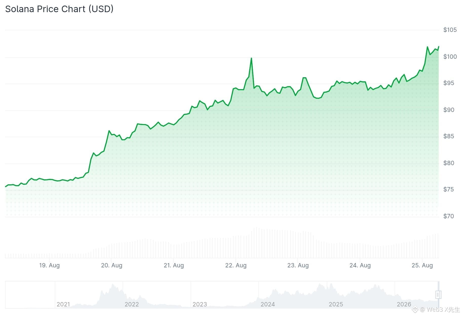The width and height of the screenshot is (462, 316).
Task: Jump to 2024 in the navigator
Action: point(268,304)
